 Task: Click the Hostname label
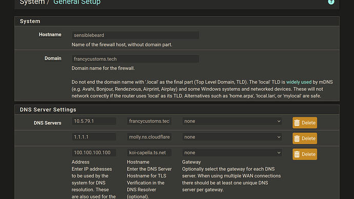click(50, 34)
